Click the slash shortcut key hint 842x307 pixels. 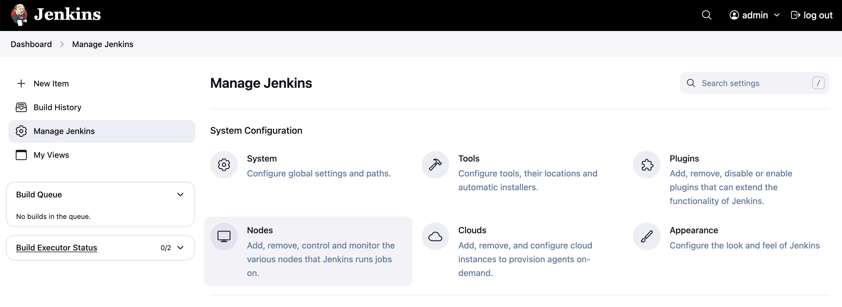818,83
